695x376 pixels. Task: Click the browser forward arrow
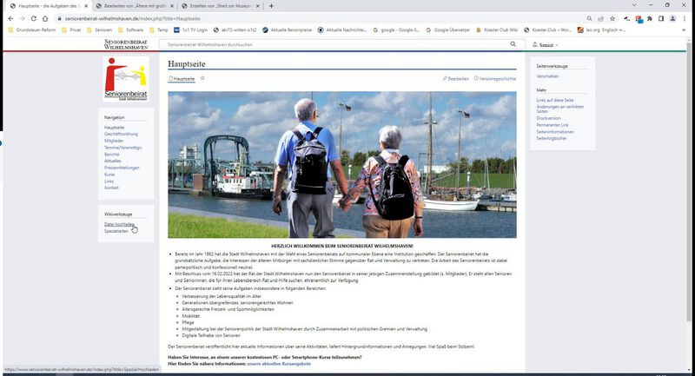pyautogui.click(x=23, y=18)
